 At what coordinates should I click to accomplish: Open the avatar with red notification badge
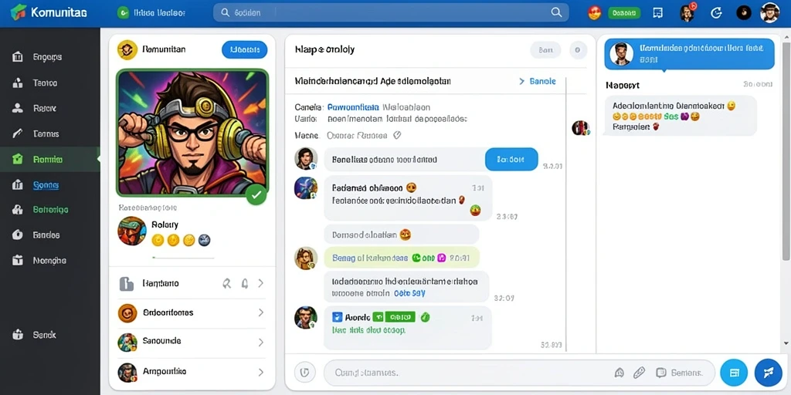[687, 12]
